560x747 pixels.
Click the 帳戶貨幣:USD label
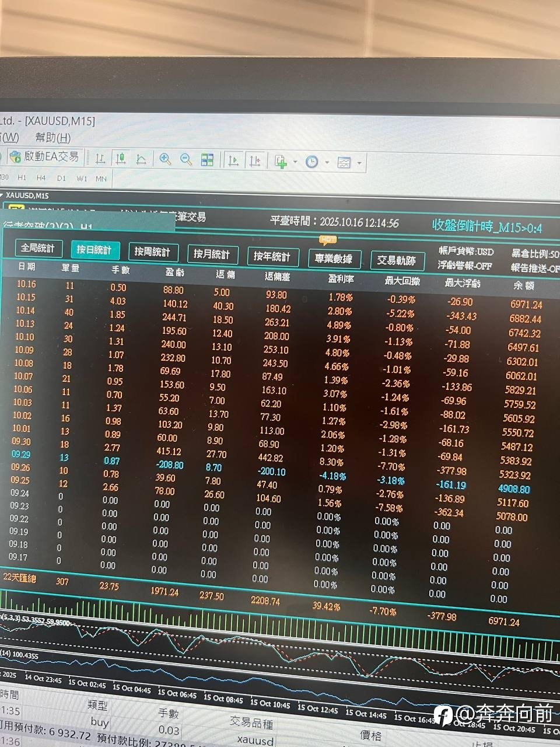(466, 252)
